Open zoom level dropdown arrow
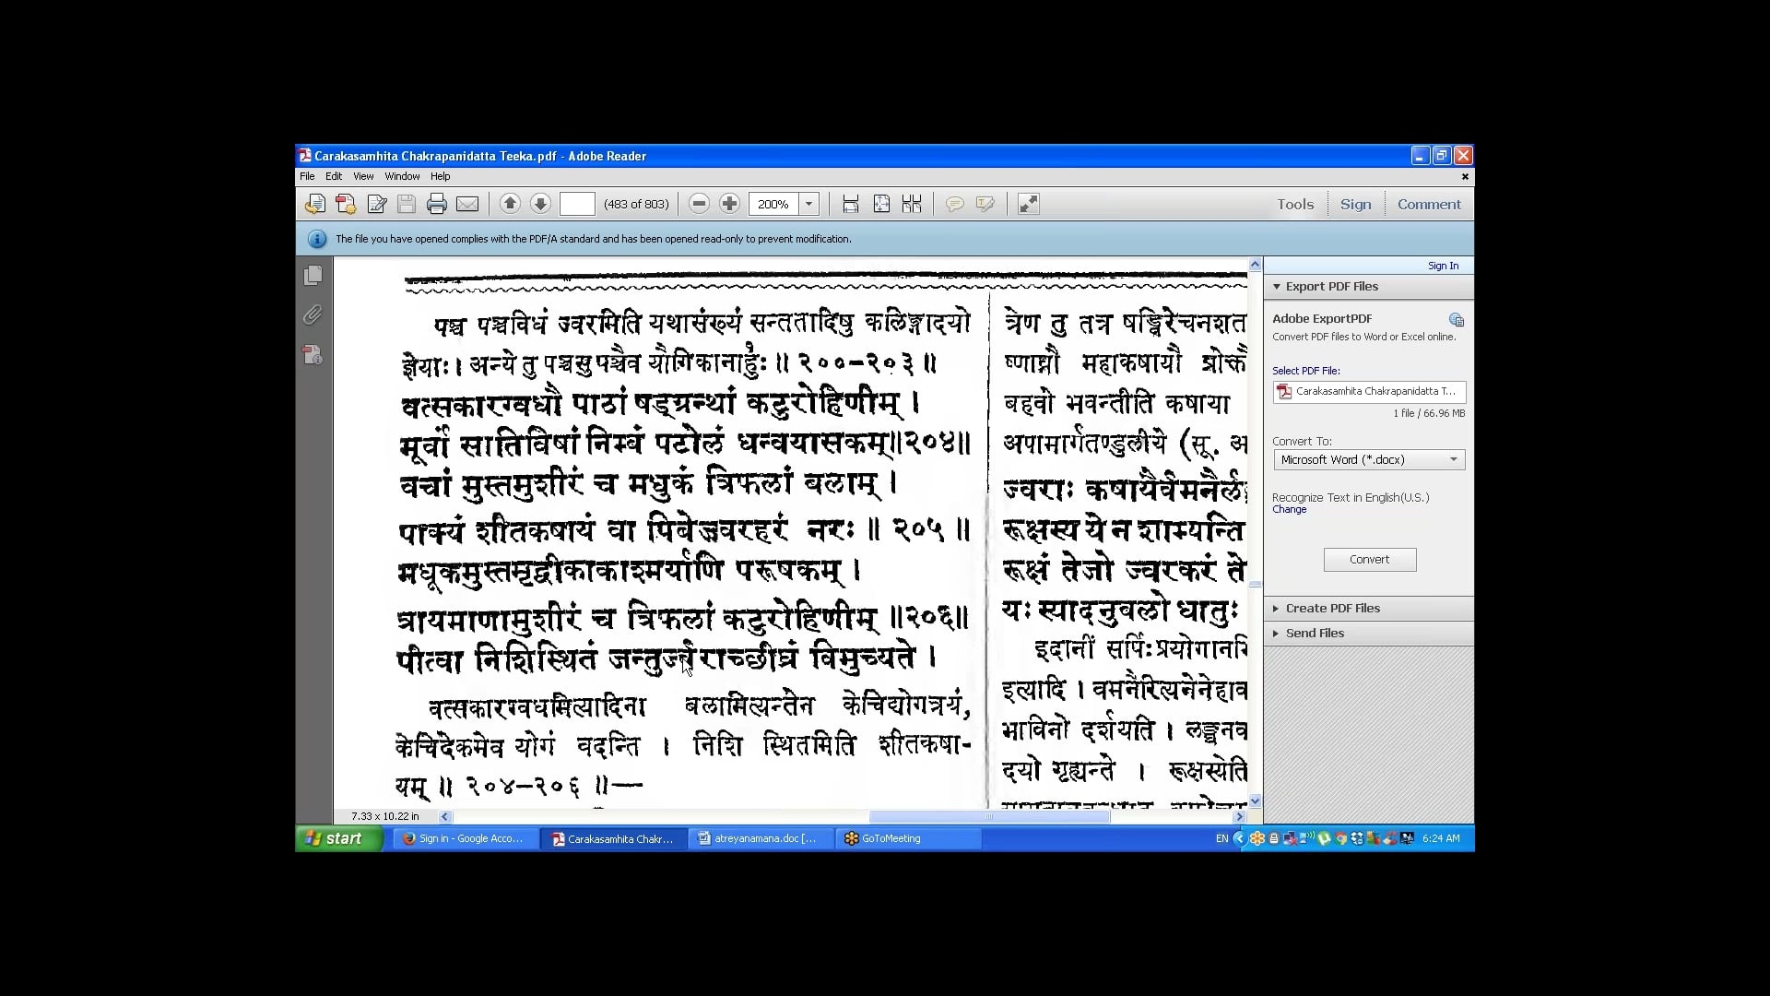The width and height of the screenshot is (1770, 996). 809,204
